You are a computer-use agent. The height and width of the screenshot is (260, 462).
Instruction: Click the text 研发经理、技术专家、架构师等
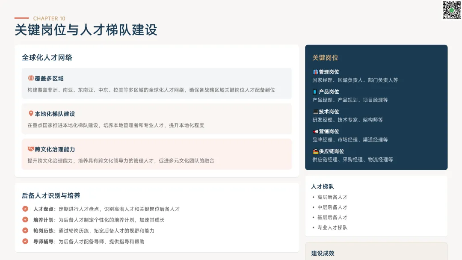pyautogui.click(x=348, y=120)
